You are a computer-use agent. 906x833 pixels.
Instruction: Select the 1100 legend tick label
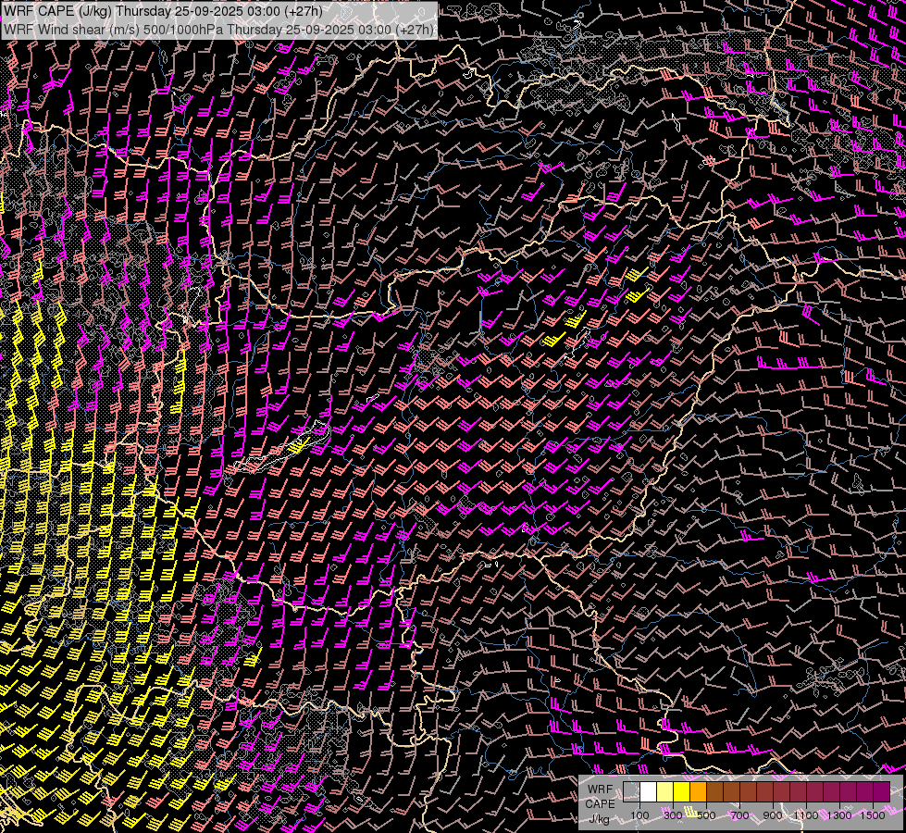(x=806, y=815)
